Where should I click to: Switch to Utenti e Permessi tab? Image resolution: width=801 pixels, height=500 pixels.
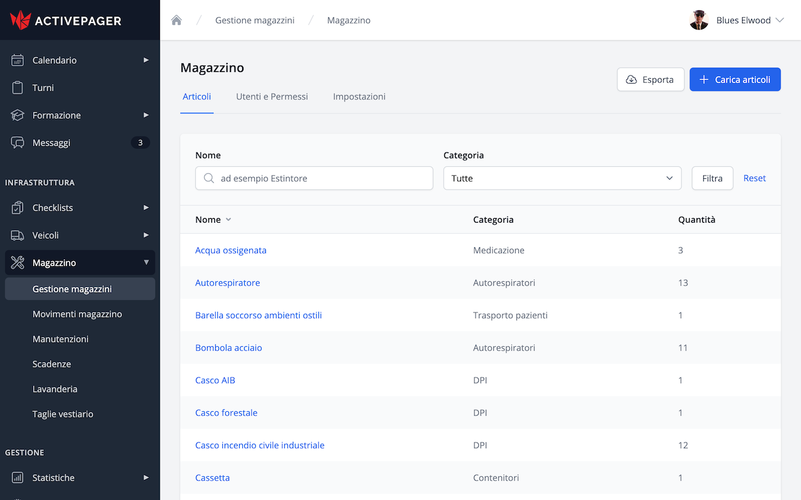[272, 97]
